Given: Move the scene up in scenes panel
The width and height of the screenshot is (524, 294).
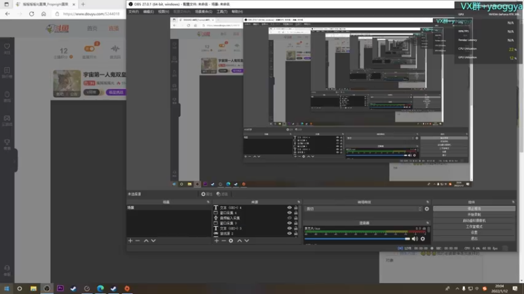Looking at the screenshot, I should (146, 240).
